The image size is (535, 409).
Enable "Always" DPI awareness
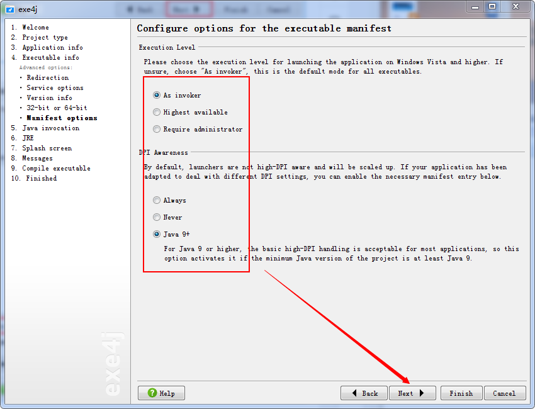pyautogui.click(x=155, y=200)
